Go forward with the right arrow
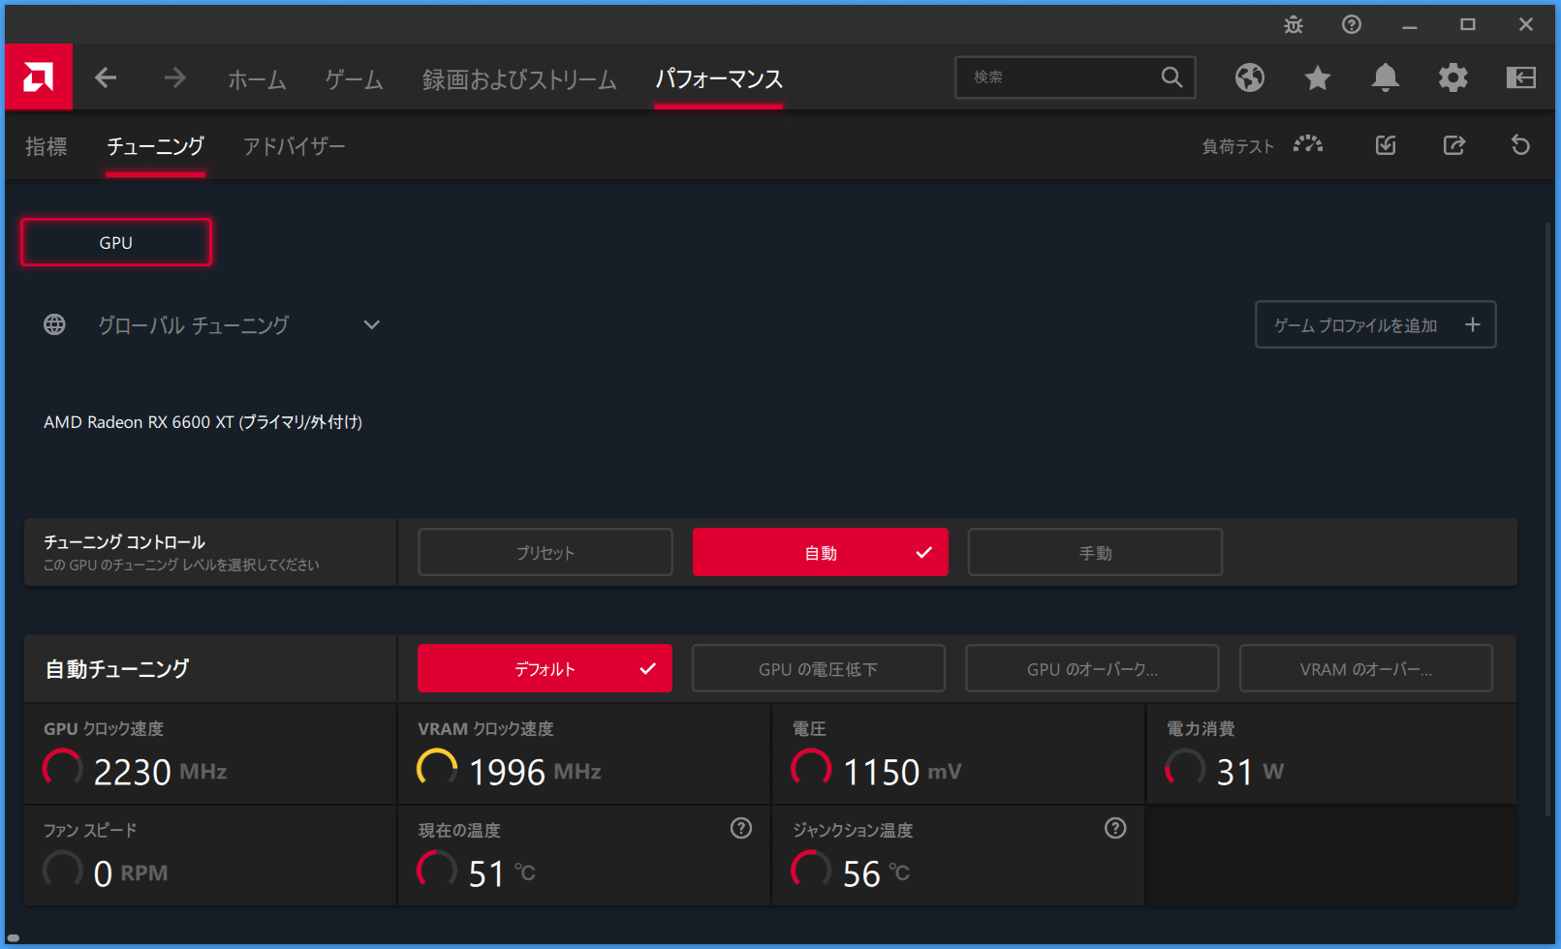Image resolution: width=1561 pixels, height=949 pixels. point(175,77)
